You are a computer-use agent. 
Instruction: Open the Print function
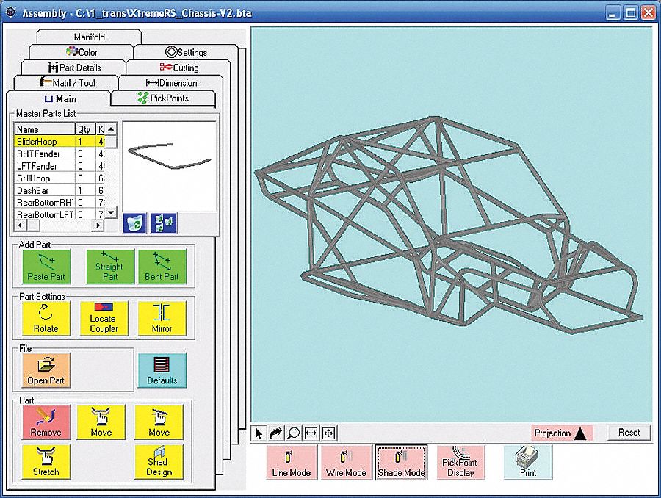point(527,462)
